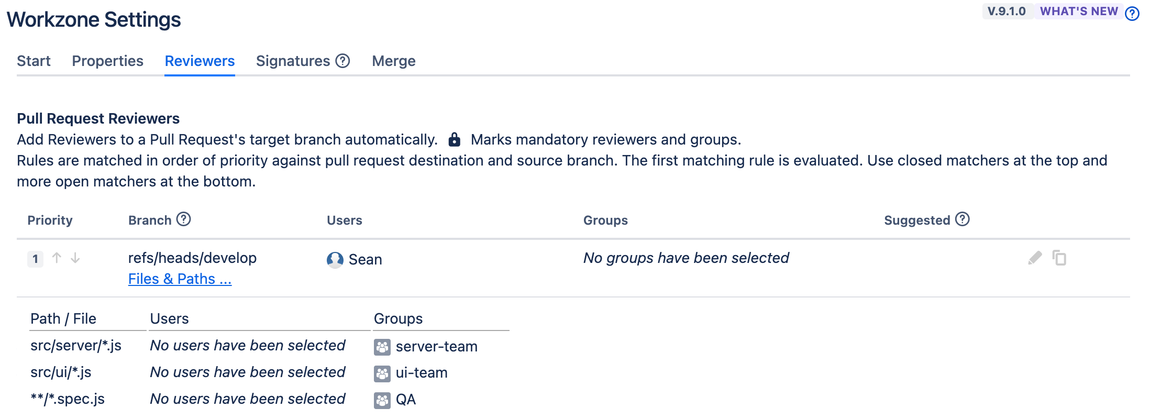Click the QA group icon
Screen dimensions: 1150x419
coord(382,400)
